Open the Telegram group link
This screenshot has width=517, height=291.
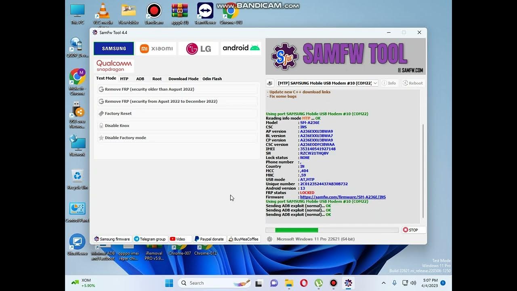point(150,239)
